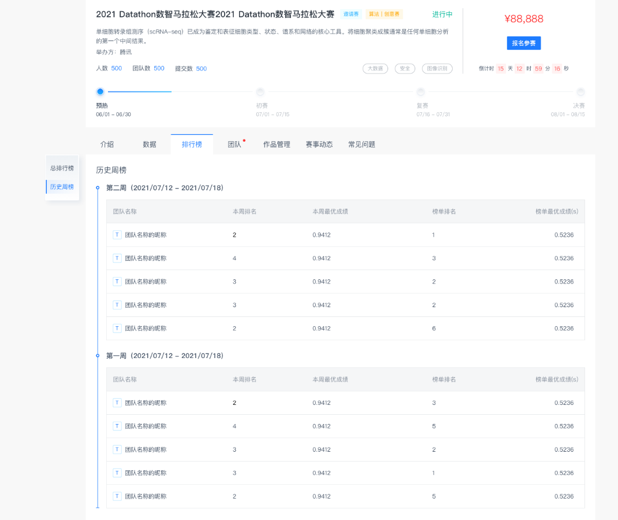Click team icon in 第二周 row ranked 榜单 1
618x520 pixels.
pos(117,235)
